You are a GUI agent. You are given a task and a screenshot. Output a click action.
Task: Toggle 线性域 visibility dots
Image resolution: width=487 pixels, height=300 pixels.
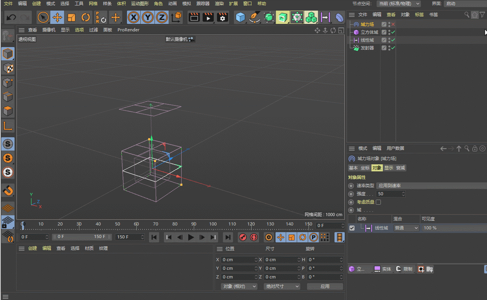pyautogui.click(x=389, y=40)
